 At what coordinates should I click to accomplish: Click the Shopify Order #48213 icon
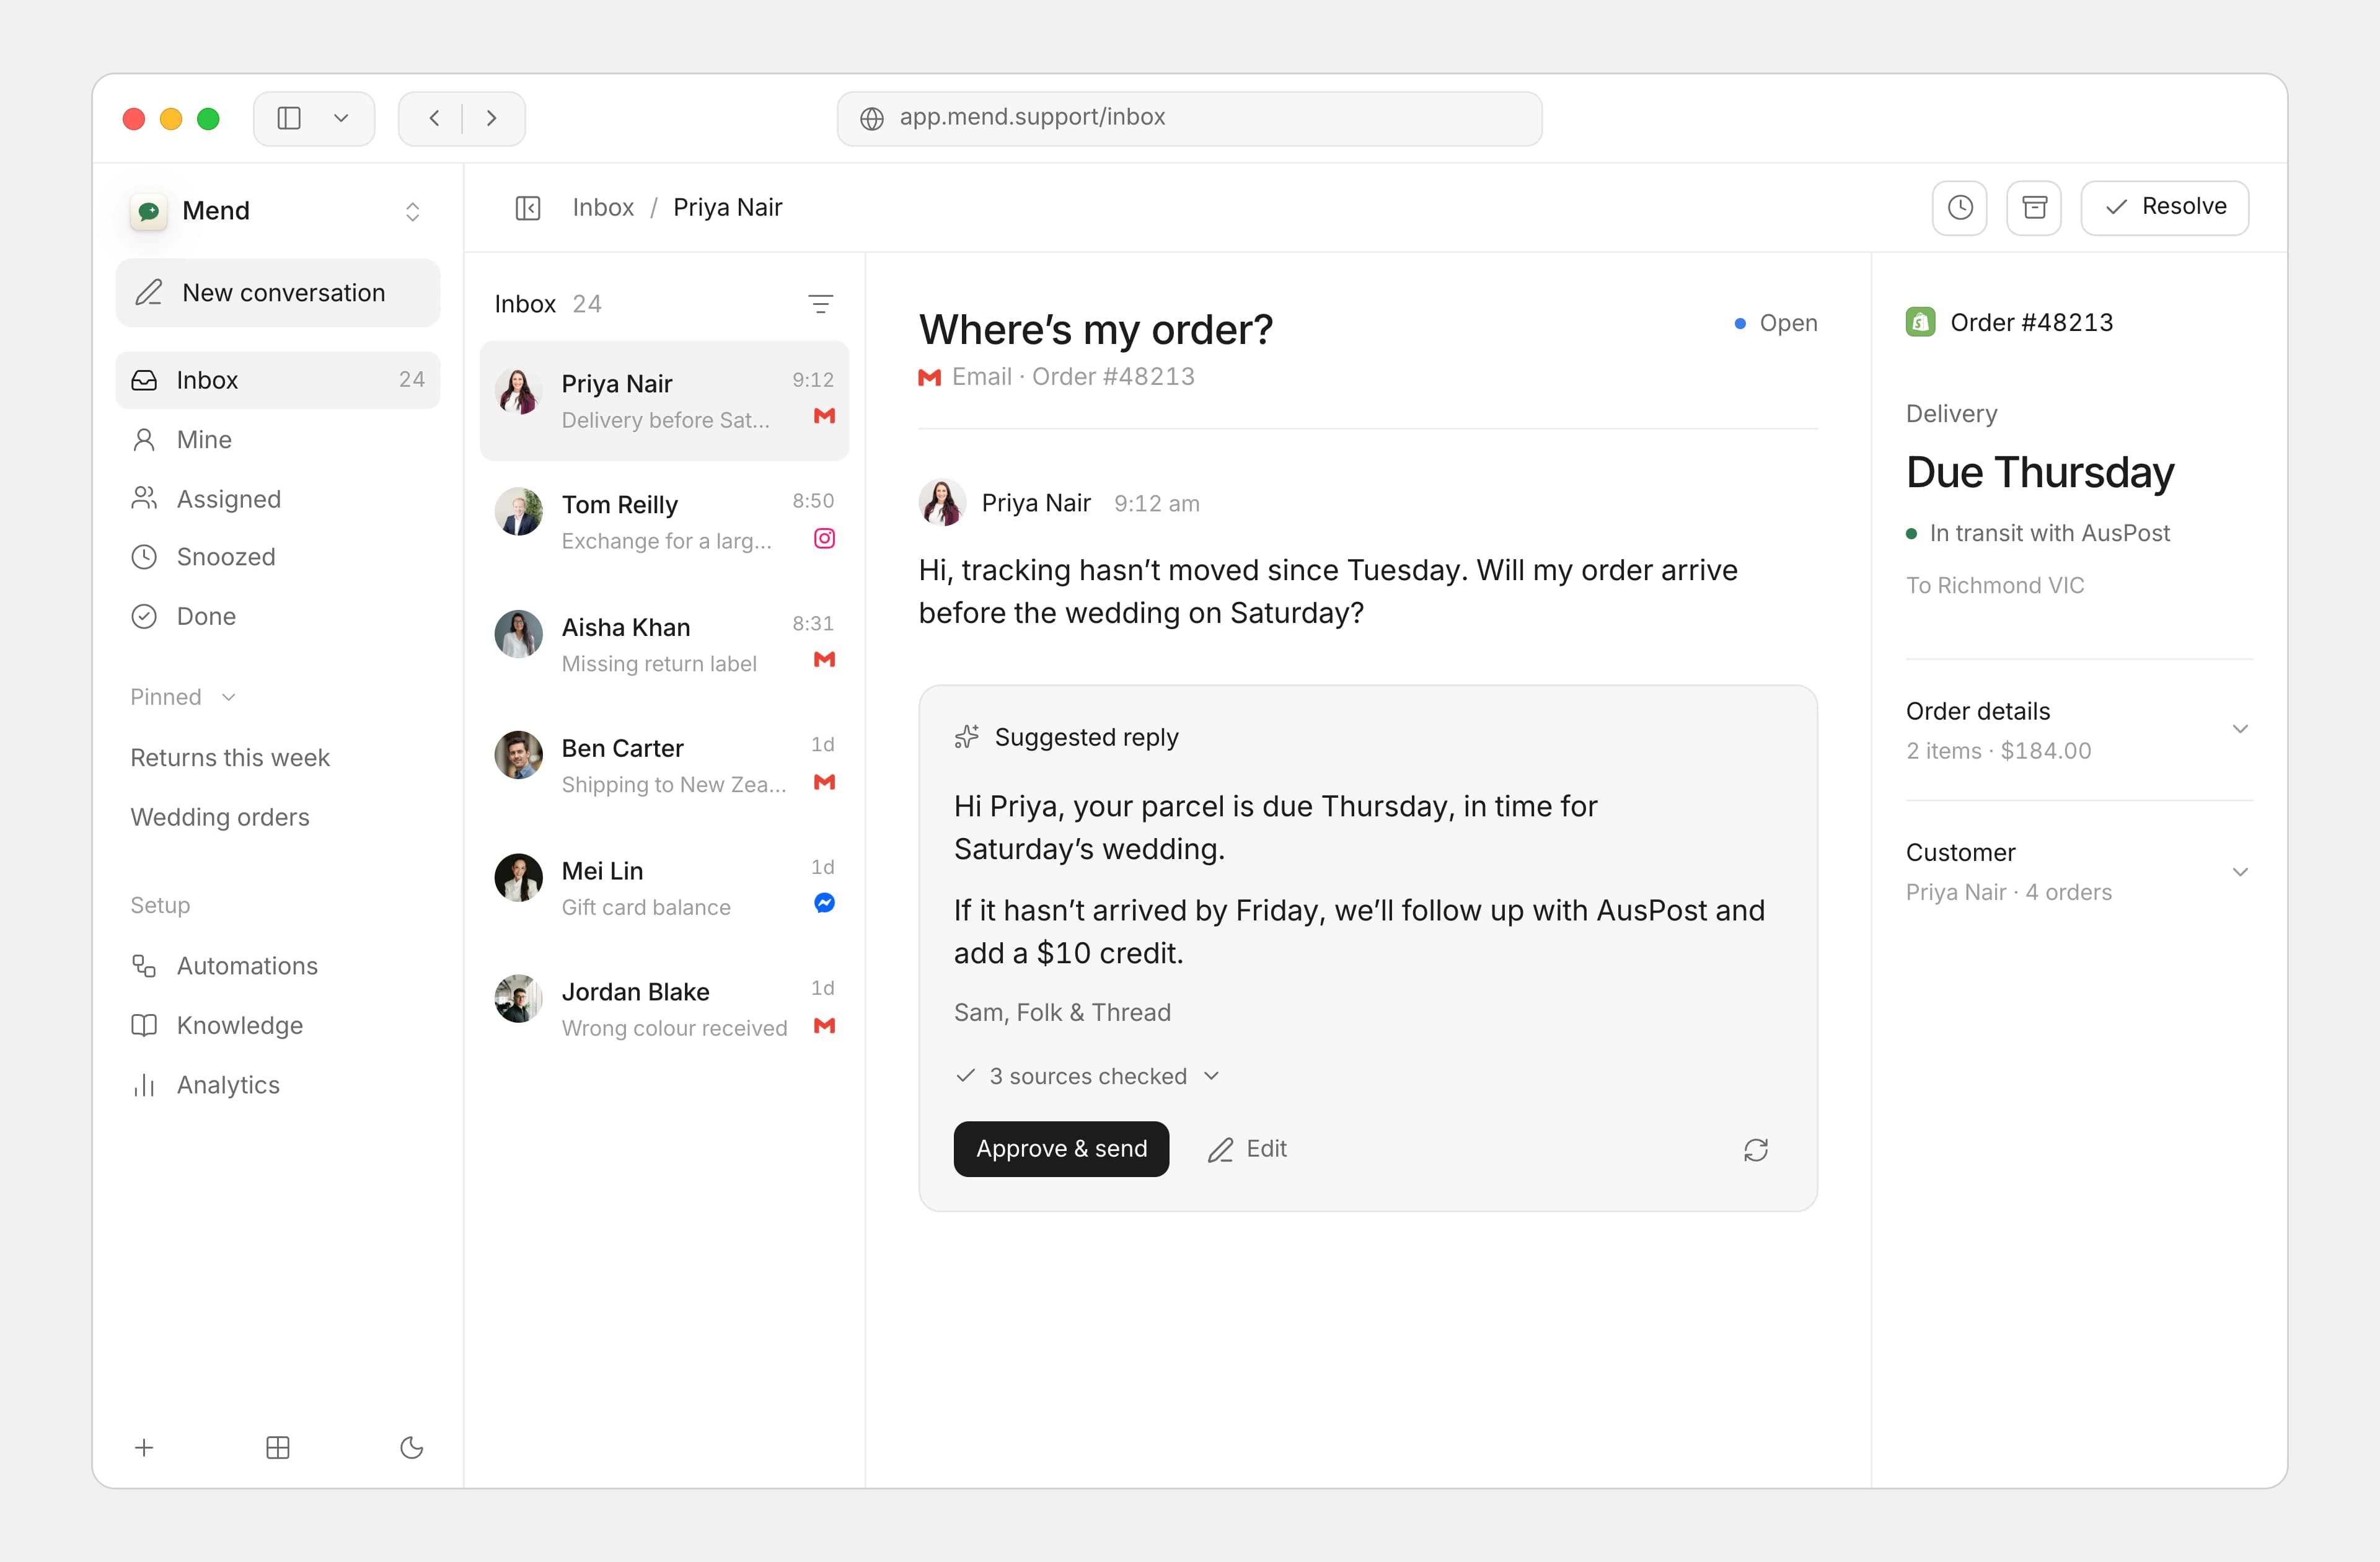[1920, 322]
